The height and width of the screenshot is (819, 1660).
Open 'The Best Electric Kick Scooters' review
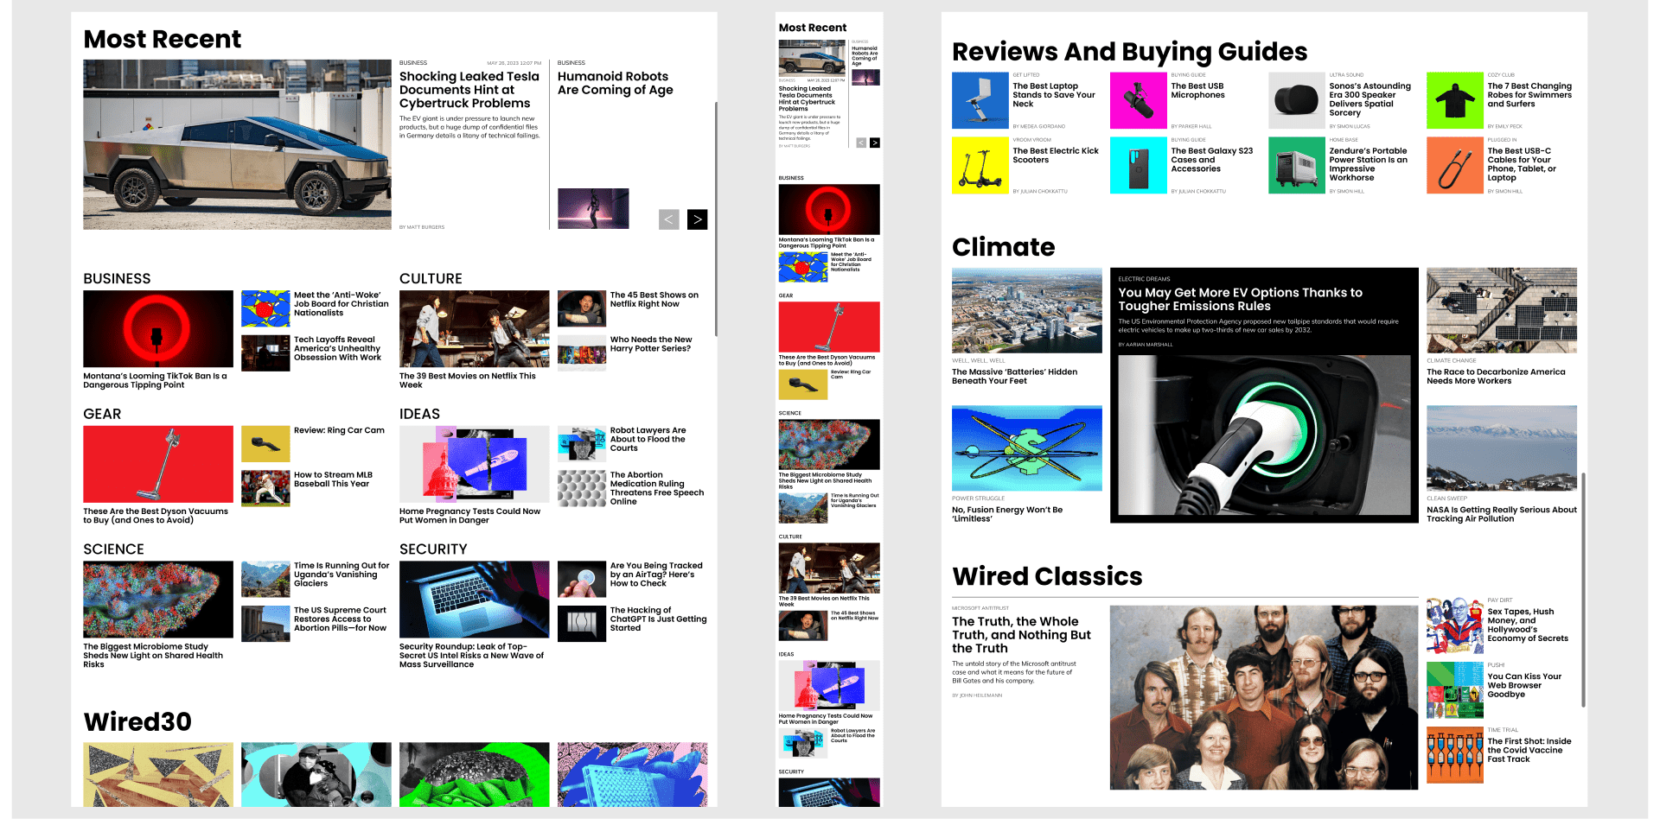tap(1057, 156)
